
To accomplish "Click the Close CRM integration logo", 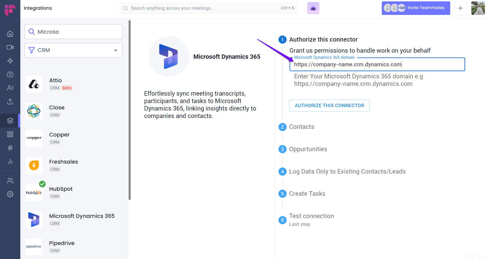I will pos(34,111).
